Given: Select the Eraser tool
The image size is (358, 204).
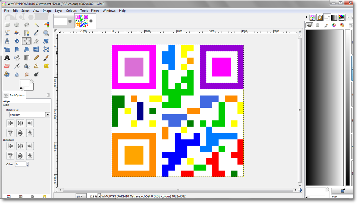Looking at the screenshot, I should 7,66.
